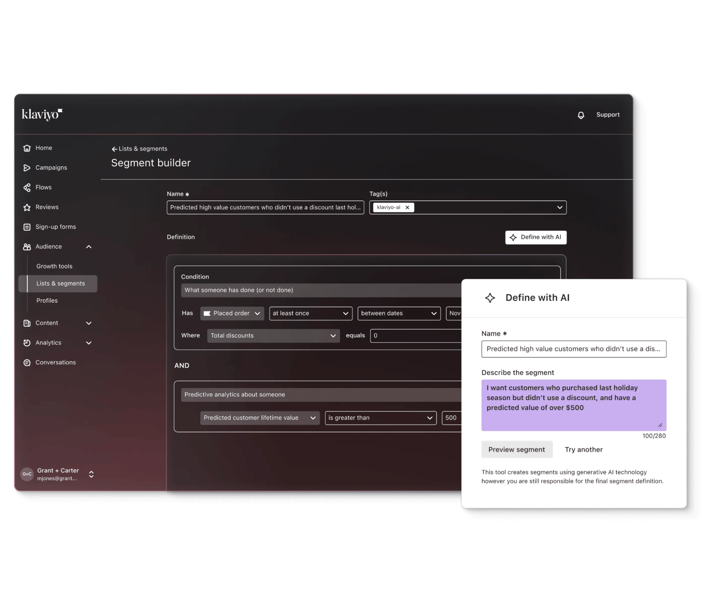Viewport: 702px width, 596px height.
Task: Click the Preview segment button
Action: [517, 450]
